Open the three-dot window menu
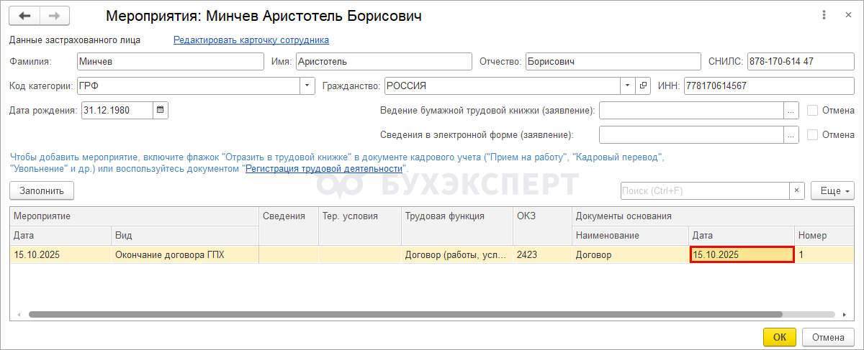The height and width of the screenshot is (350, 864). click(x=824, y=15)
